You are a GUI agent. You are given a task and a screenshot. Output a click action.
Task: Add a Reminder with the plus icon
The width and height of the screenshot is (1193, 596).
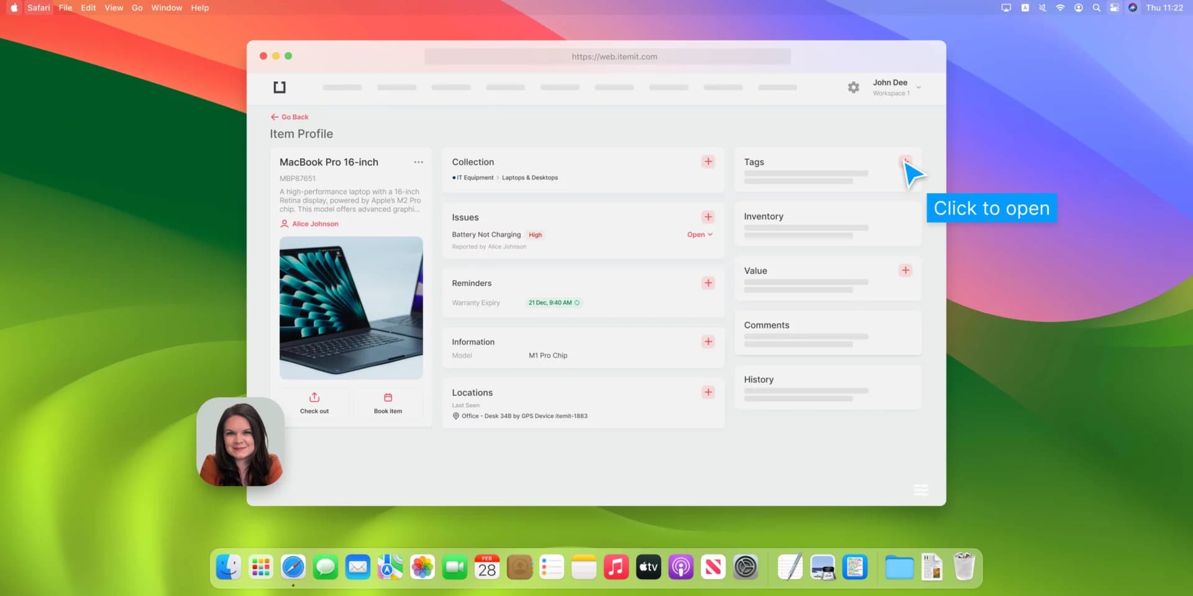pos(708,282)
